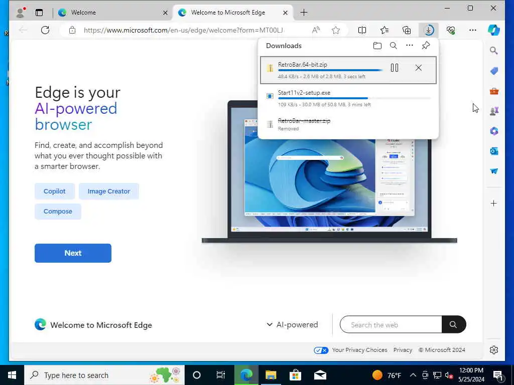The image size is (514, 385).
Task: Open downloads folder from Downloads panel
Action: tap(377, 46)
